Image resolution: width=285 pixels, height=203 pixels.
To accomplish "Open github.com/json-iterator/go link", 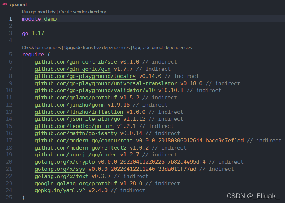I will click(x=77, y=119).
